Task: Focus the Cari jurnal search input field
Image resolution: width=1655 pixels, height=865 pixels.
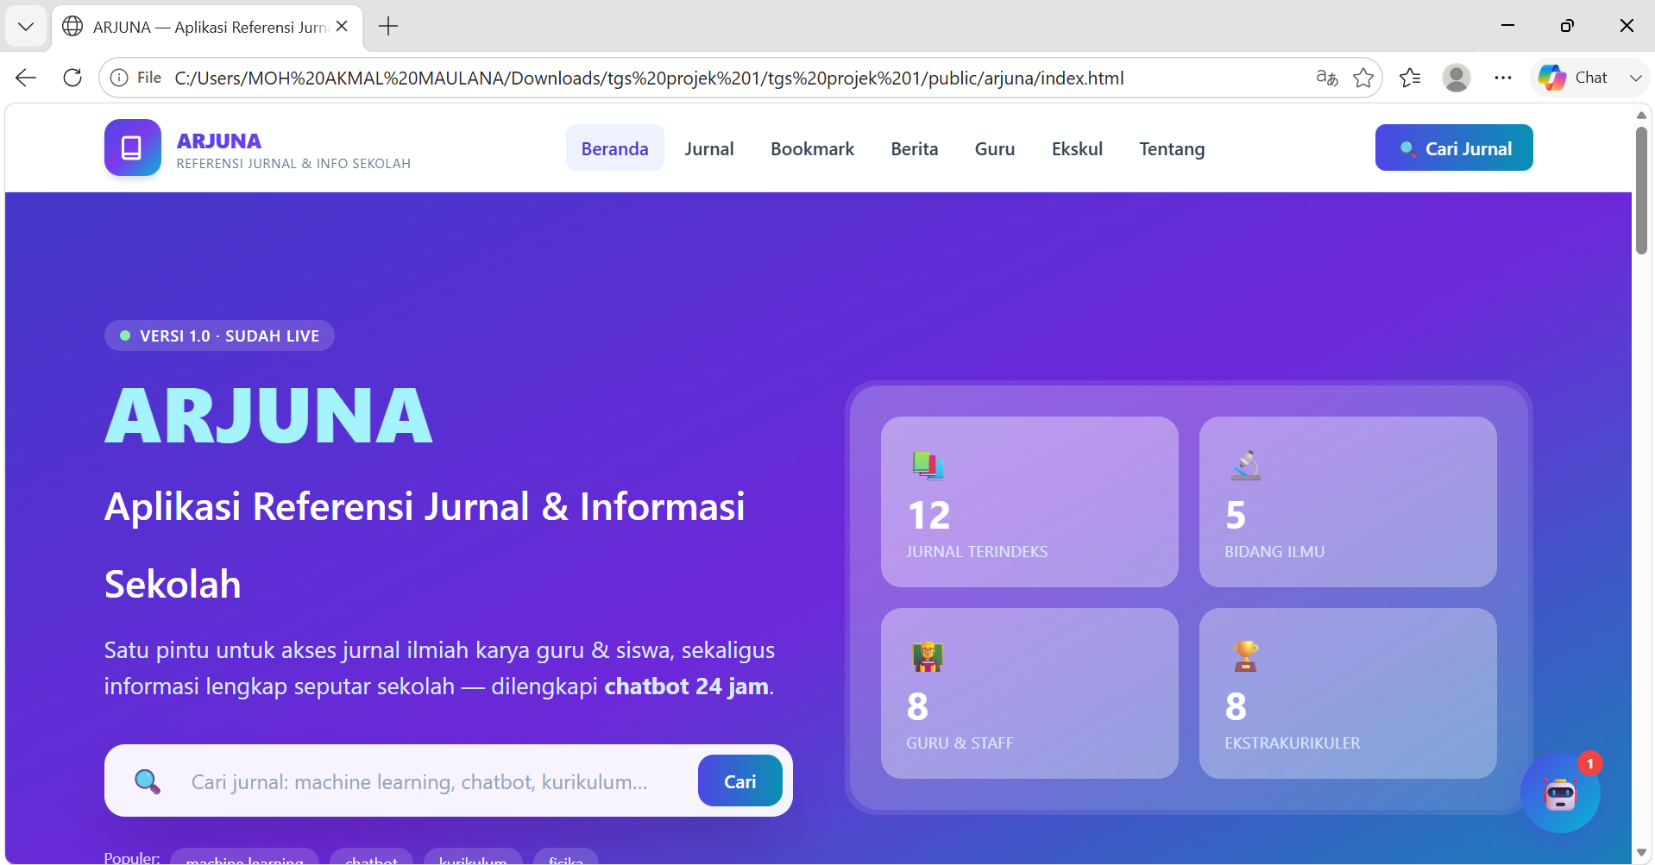Action: (436, 781)
